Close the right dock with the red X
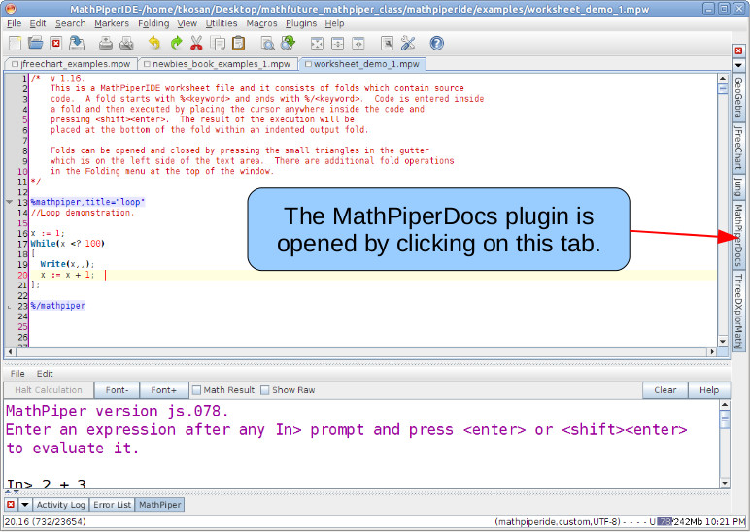This screenshot has width=750, height=532. pyautogui.click(x=738, y=50)
